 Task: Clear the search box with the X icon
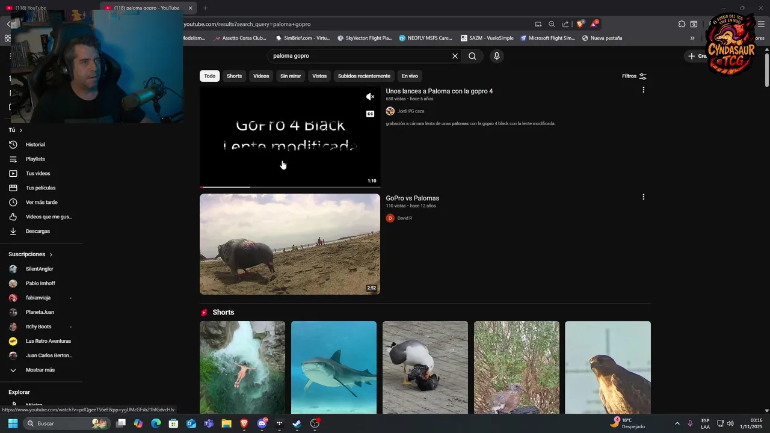[455, 56]
